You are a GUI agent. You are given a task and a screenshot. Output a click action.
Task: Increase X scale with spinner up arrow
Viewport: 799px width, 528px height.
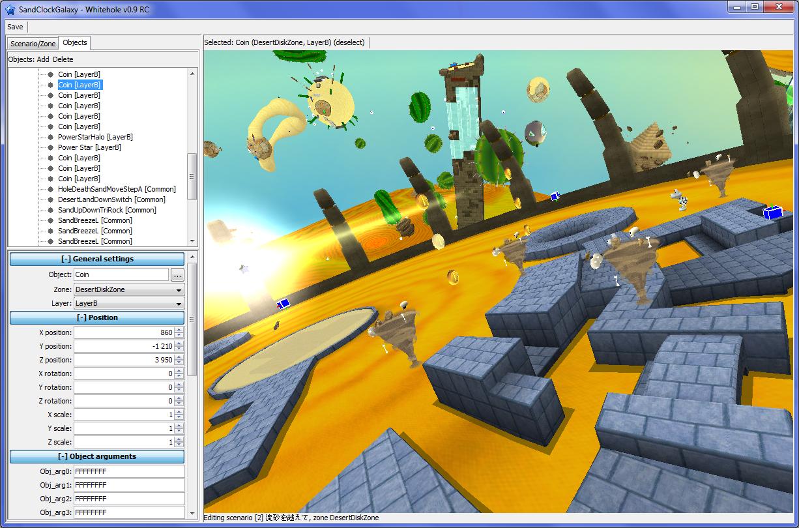pyautogui.click(x=179, y=411)
